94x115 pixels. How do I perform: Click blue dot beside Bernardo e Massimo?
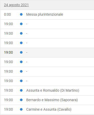click(21, 100)
